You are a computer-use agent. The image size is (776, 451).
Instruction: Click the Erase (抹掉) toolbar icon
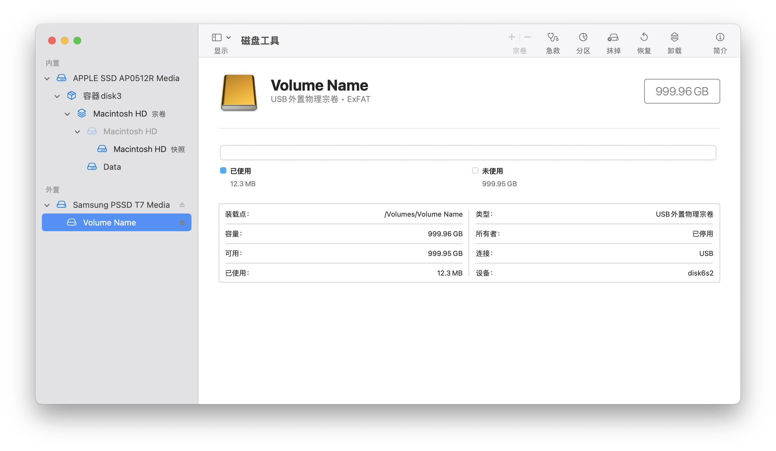pos(613,37)
